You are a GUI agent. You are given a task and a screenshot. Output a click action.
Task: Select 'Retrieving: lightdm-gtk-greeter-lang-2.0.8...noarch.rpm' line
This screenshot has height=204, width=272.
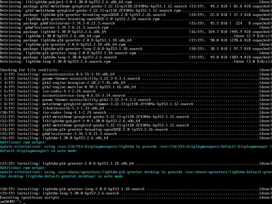pyautogui.click(x=136, y=53)
